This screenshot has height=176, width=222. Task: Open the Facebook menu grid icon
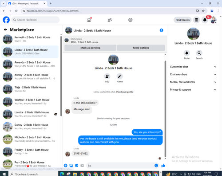196,20
